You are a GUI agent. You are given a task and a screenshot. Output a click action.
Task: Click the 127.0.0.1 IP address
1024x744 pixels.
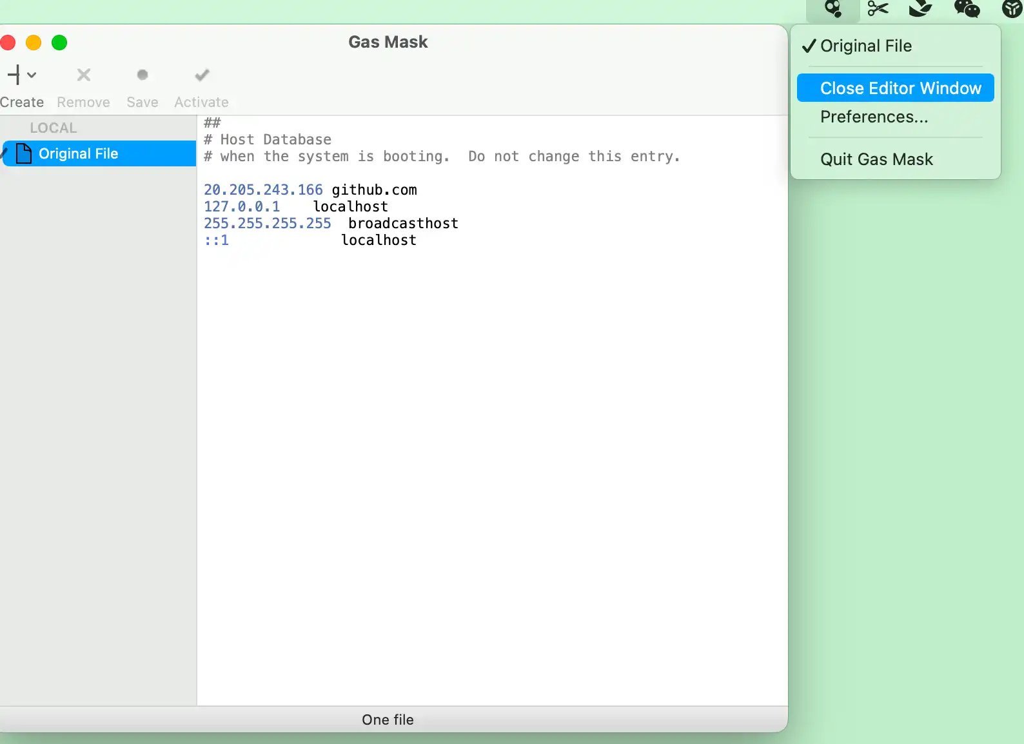point(242,206)
